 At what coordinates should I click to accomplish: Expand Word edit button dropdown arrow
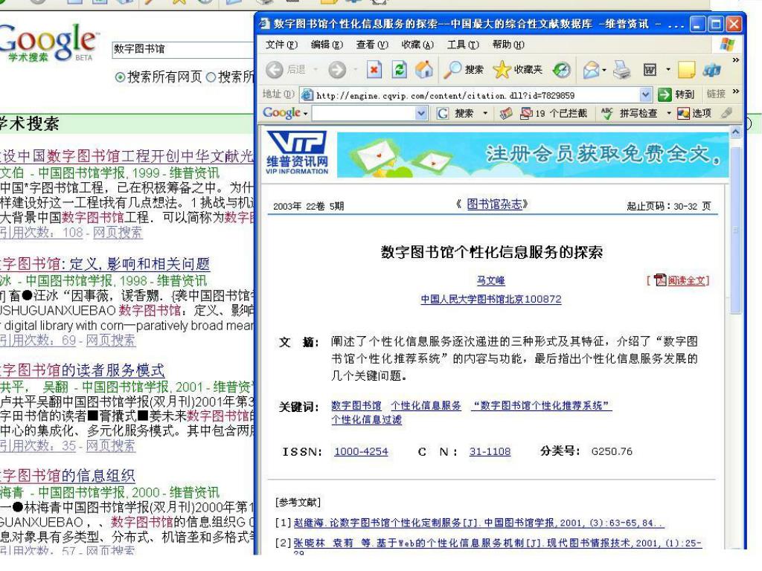coord(668,69)
